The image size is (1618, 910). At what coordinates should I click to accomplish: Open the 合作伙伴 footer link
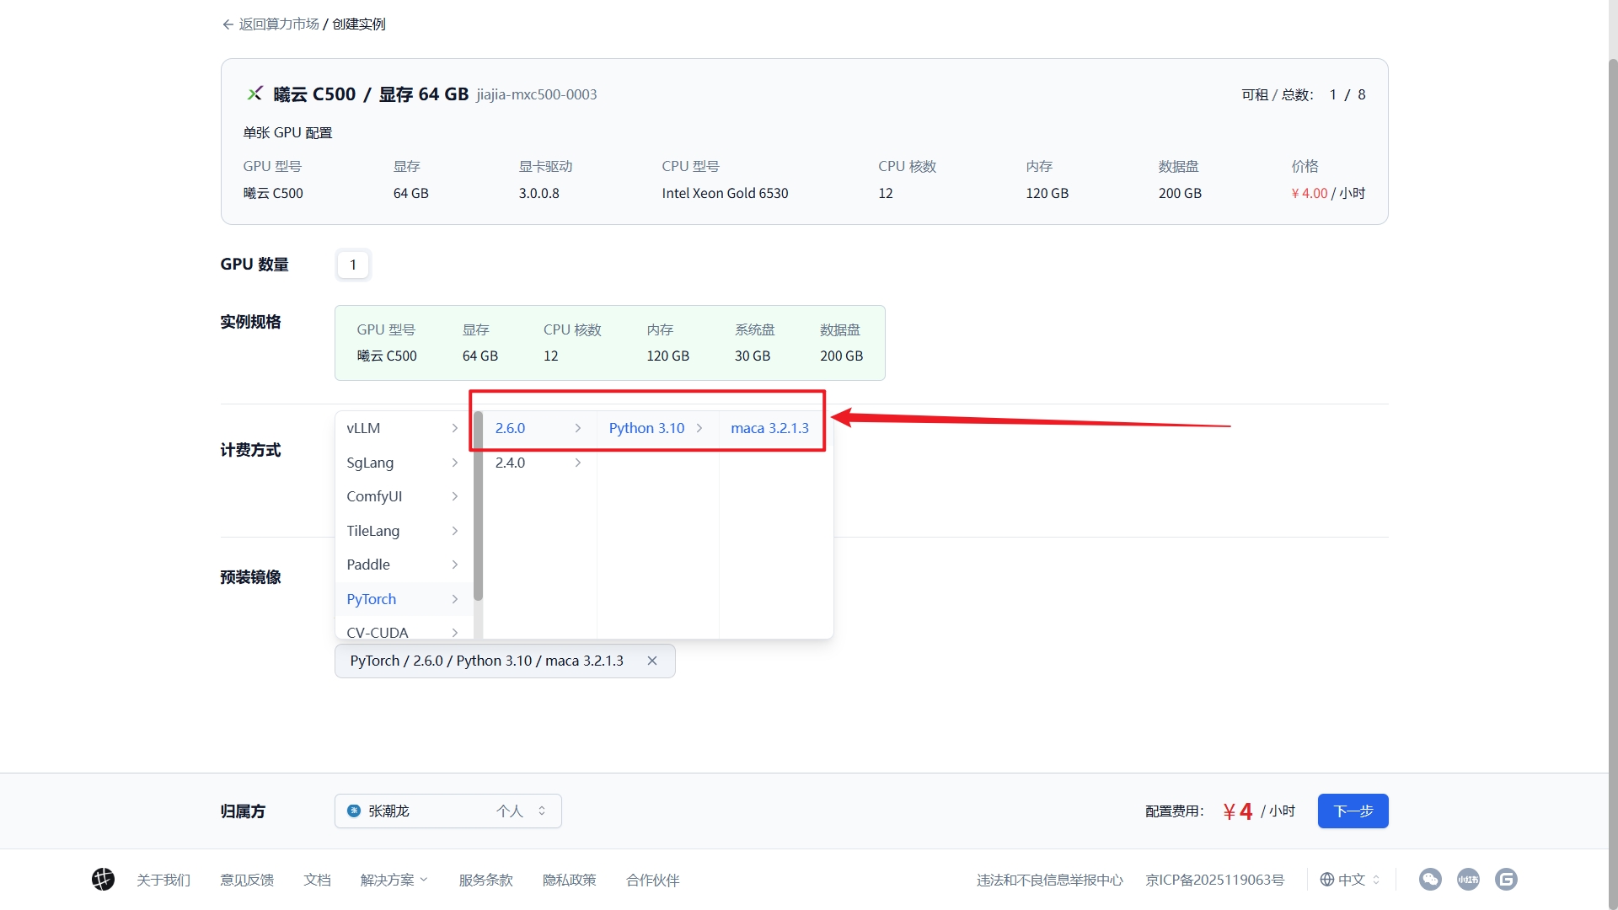[652, 880]
